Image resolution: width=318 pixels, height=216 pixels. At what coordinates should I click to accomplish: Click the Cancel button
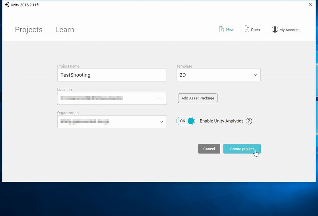click(x=209, y=149)
